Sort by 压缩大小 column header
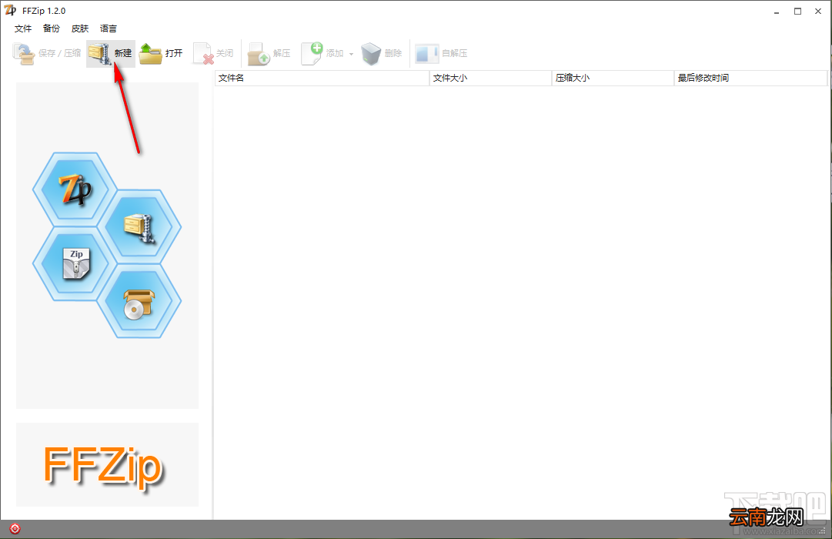 (613, 78)
